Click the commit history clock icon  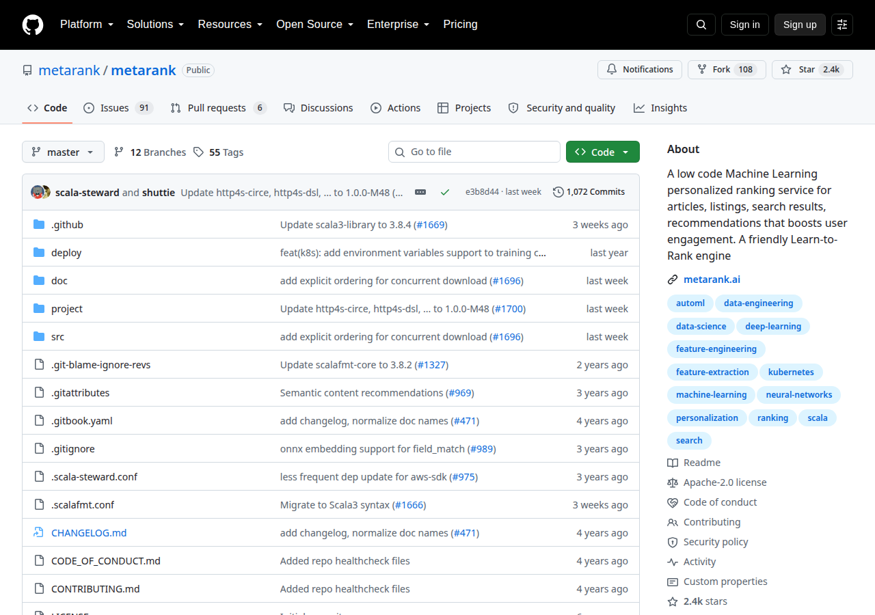(558, 192)
